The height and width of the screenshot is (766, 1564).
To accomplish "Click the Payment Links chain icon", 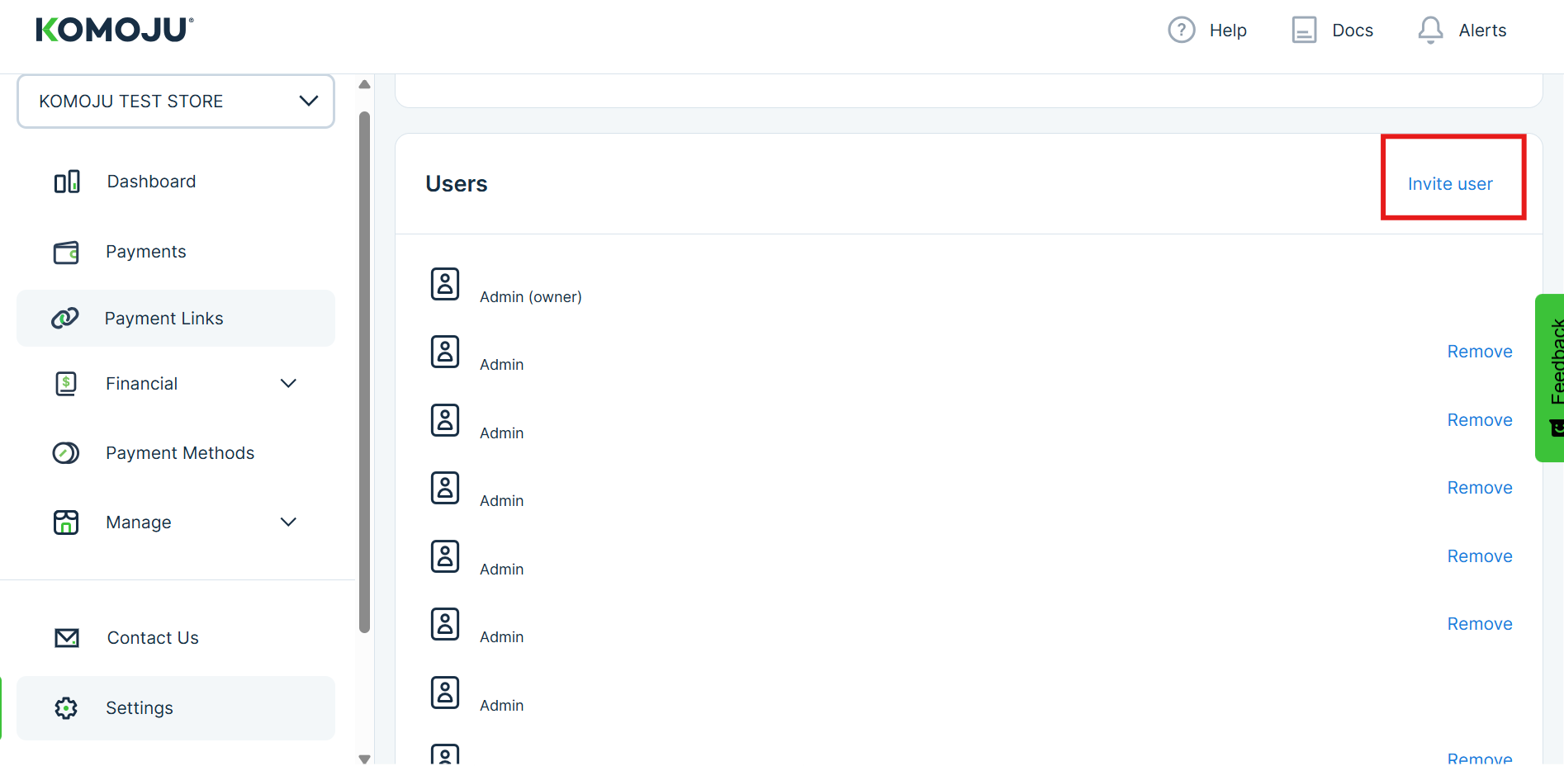I will (65, 319).
